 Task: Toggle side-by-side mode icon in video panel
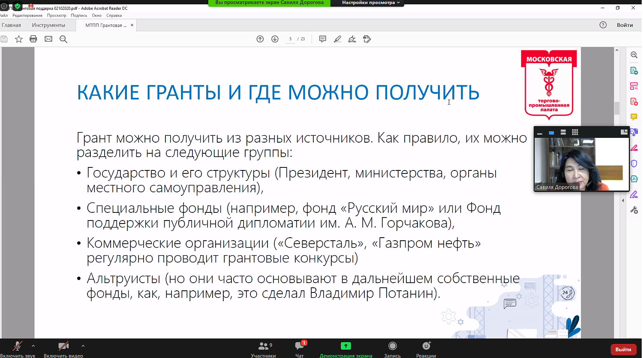624,132
